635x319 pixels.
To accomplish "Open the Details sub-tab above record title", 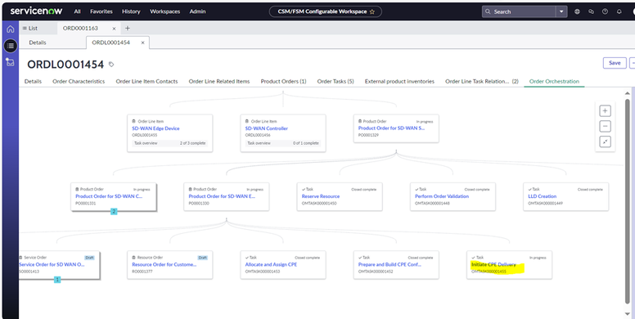I will 38,43.
